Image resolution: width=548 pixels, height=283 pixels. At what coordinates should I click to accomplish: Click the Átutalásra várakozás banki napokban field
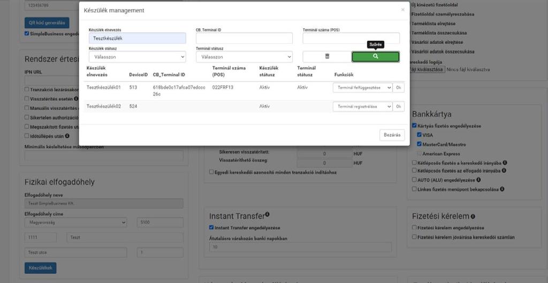[300, 247]
